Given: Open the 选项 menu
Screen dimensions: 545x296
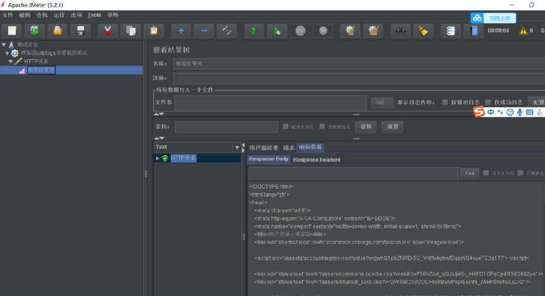Looking at the screenshot, I should coord(76,15).
